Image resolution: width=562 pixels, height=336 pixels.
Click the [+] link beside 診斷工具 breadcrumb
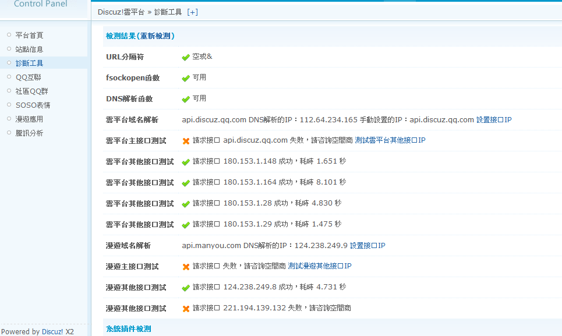tap(192, 12)
